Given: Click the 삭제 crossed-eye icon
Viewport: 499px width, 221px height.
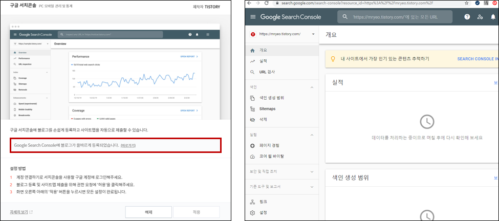Looking at the screenshot, I should click(253, 120).
